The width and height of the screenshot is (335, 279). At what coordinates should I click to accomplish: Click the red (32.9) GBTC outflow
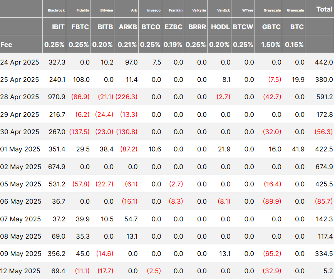(x=272, y=271)
